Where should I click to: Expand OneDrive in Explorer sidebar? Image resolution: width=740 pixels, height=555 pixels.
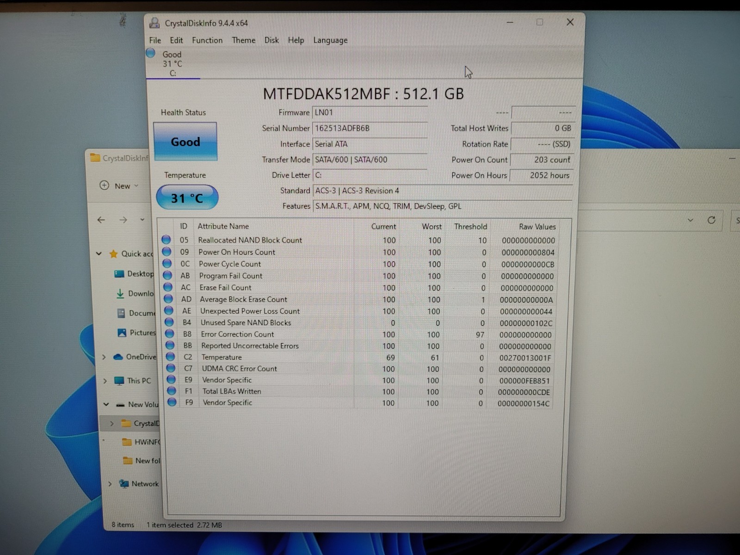tap(104, 357)
